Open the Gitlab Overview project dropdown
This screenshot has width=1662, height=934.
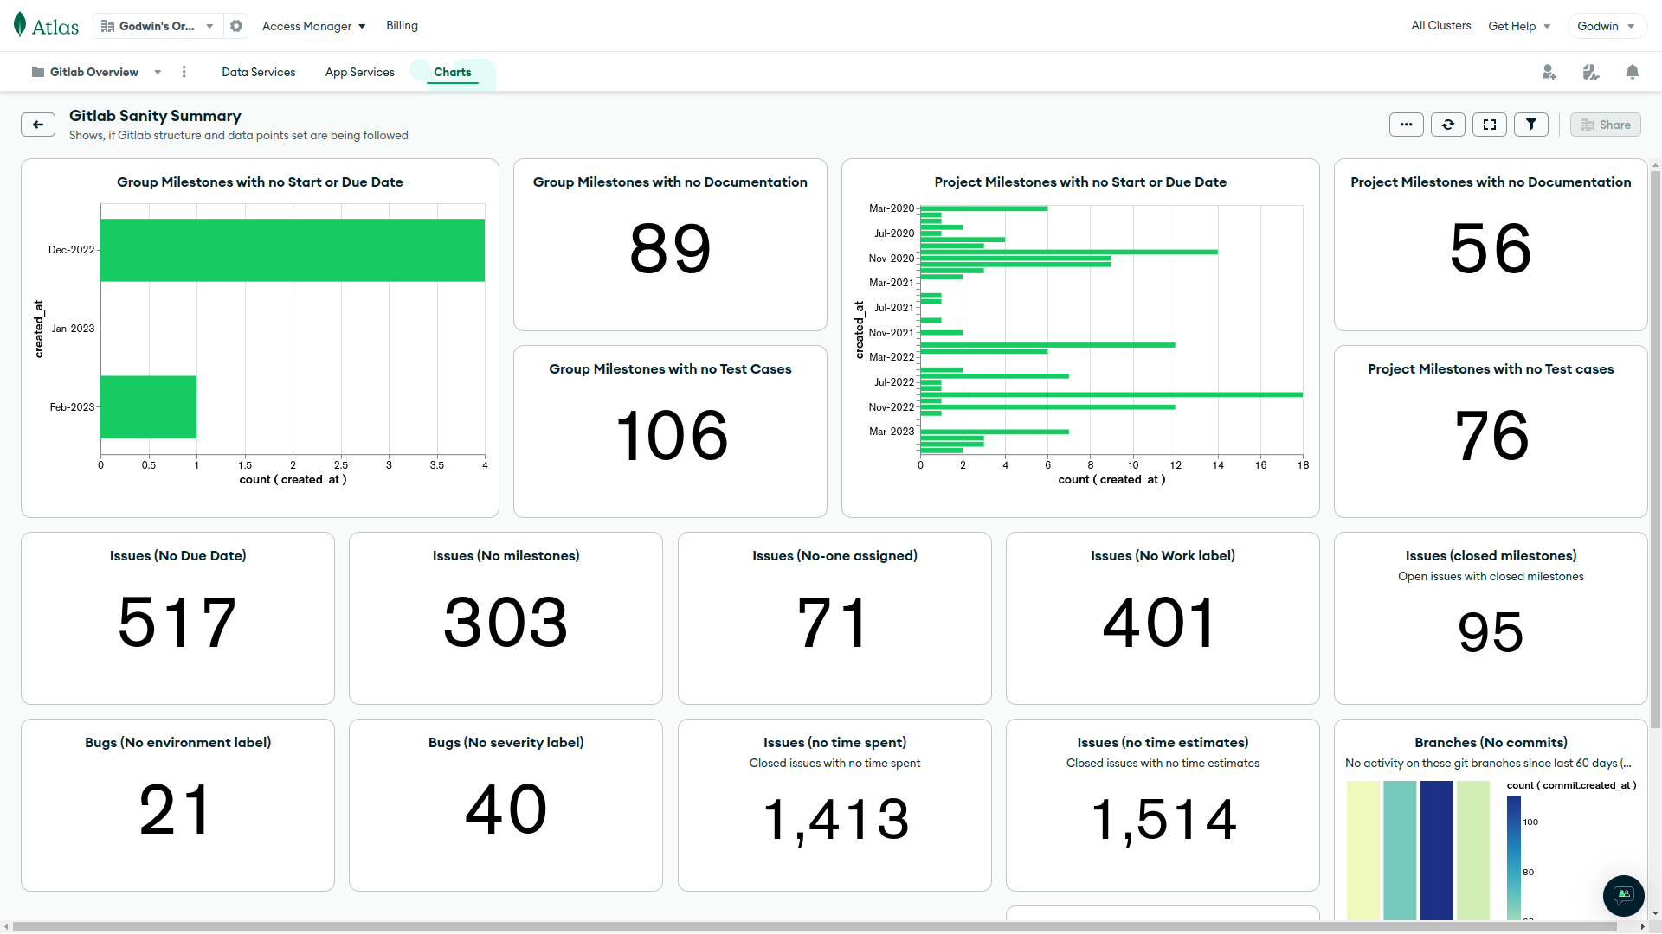[x=97, y=72]
